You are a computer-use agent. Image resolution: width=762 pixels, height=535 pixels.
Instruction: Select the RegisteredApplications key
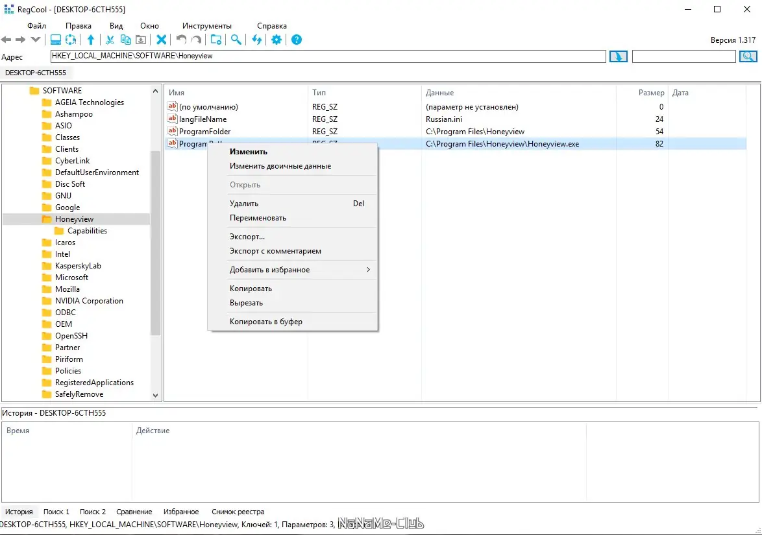94,382
